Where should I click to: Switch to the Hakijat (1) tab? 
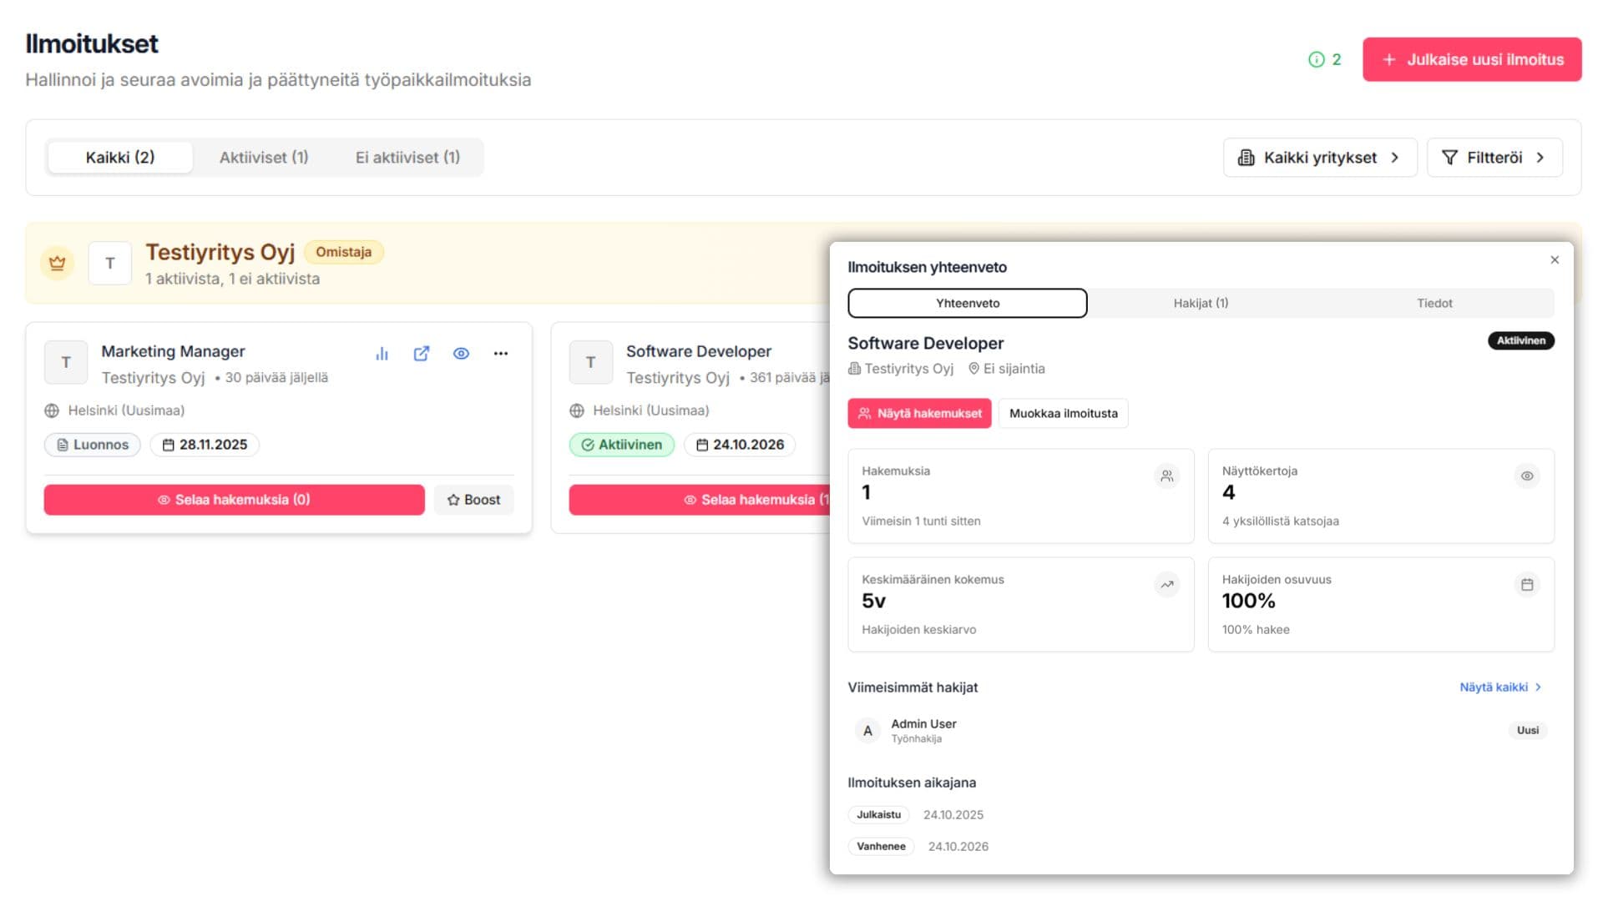tap(1201, 304)
